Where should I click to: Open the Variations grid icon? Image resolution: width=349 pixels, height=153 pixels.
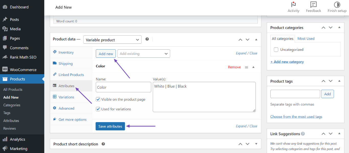click(x=54, y=97)
